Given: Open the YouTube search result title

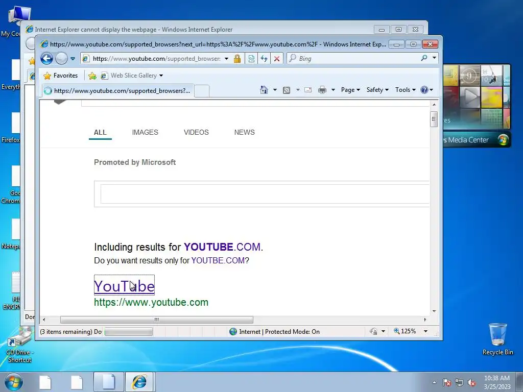Looking at the screenshot, I should tap(125, 286).
